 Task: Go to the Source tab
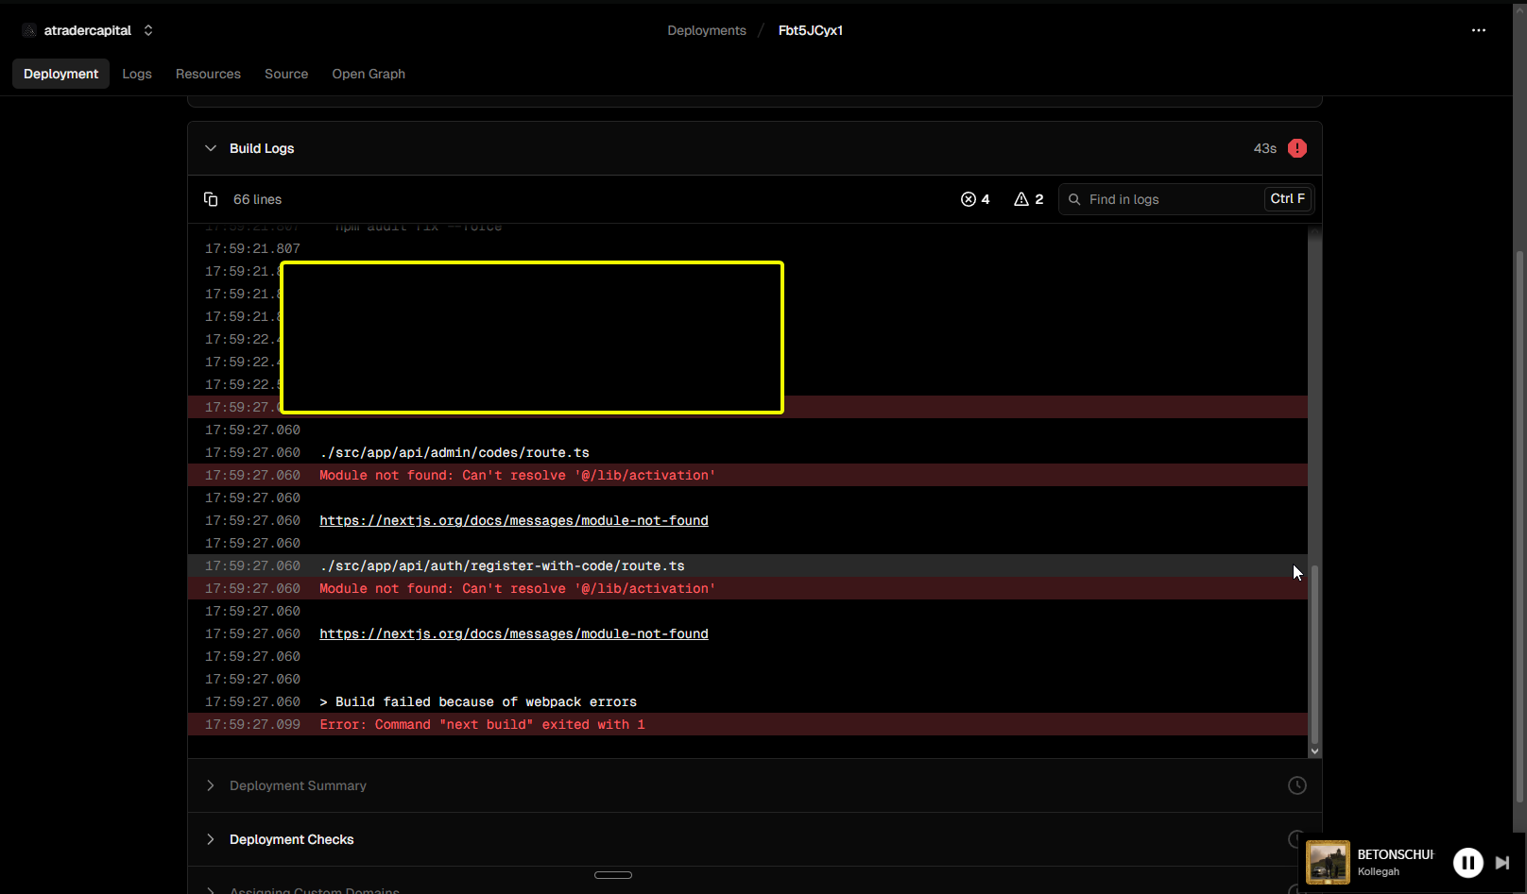coord(286,74)
